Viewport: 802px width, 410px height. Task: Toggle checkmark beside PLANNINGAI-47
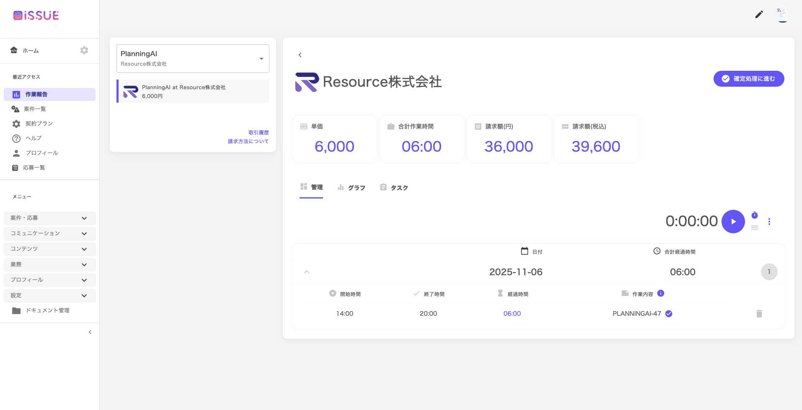[669, 314]
